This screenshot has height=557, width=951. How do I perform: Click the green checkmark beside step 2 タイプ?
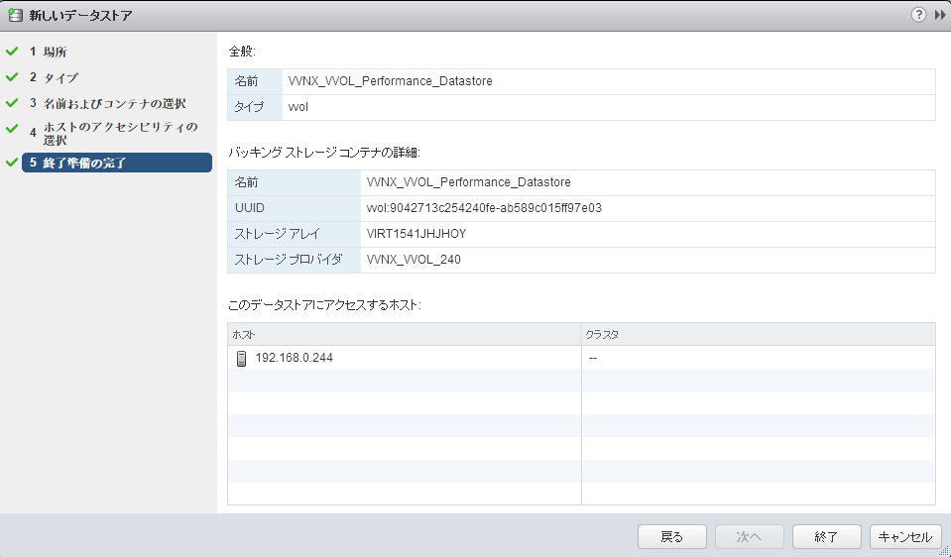click(x=12, y=77)
